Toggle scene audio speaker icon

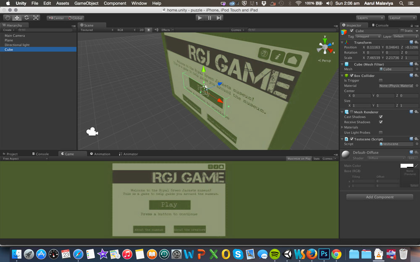(156, 30)
